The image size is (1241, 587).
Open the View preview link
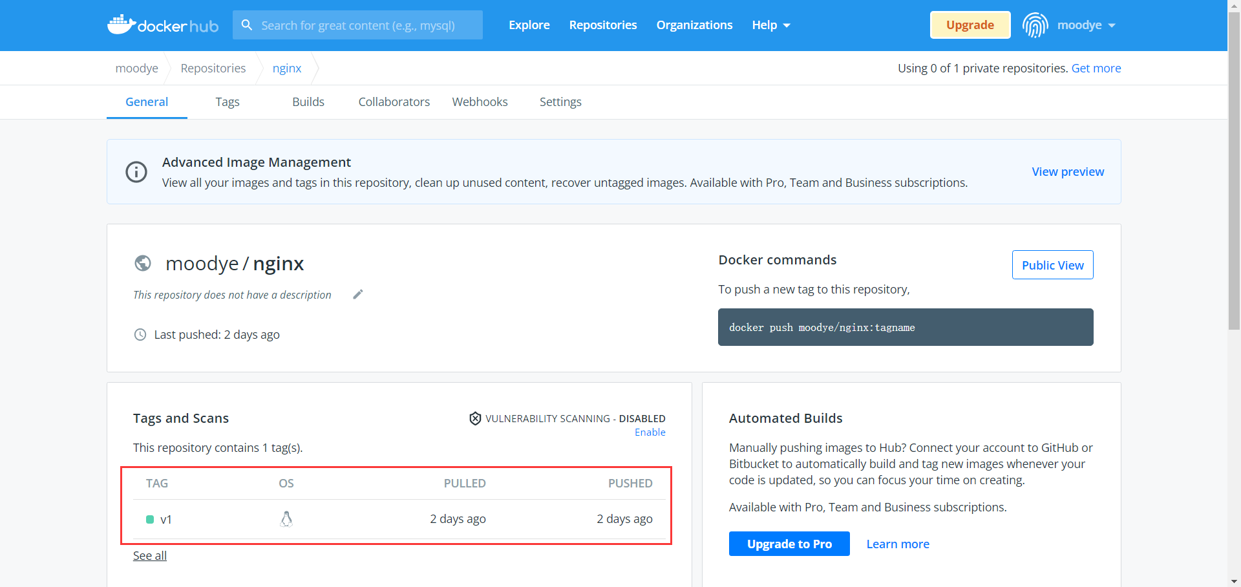point(1067,171)
